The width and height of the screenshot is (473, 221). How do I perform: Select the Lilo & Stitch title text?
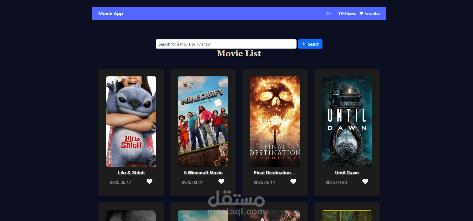pos(131,173)
